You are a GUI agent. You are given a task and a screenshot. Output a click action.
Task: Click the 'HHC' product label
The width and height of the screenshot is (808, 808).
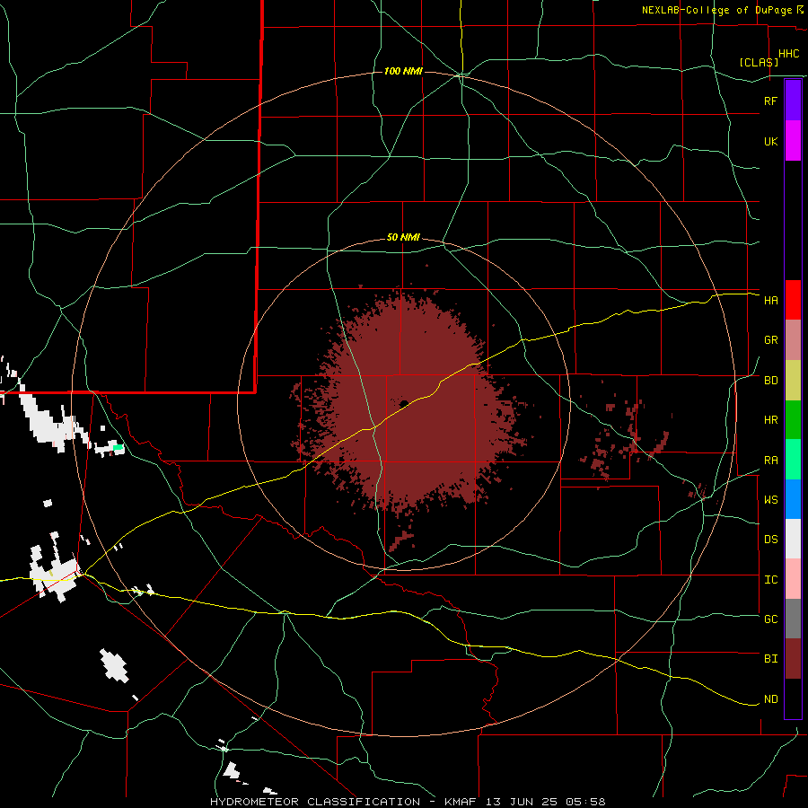788,54
